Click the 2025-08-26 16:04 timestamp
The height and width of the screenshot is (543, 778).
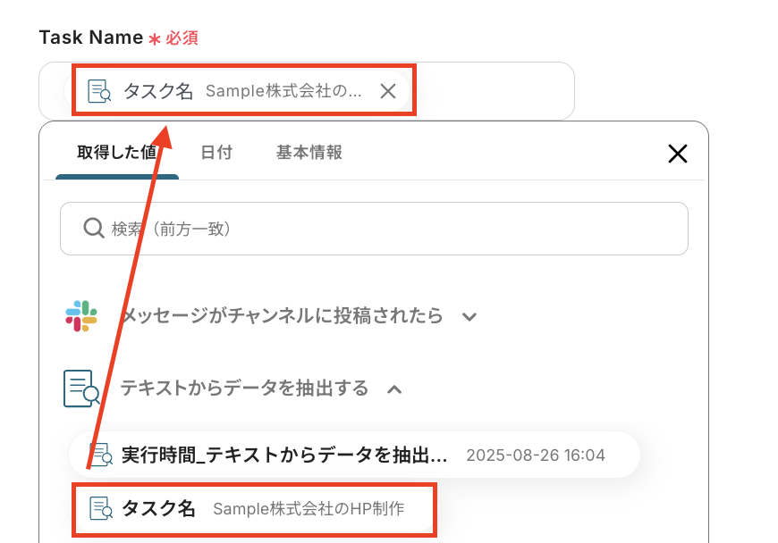pos(536,455)
